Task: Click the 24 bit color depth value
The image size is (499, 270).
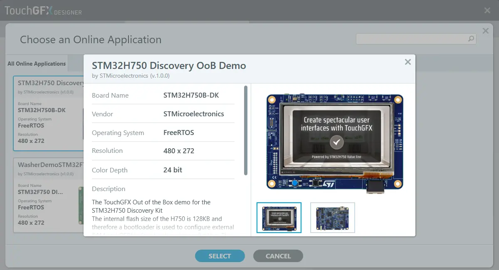Action: pos(173,170)
